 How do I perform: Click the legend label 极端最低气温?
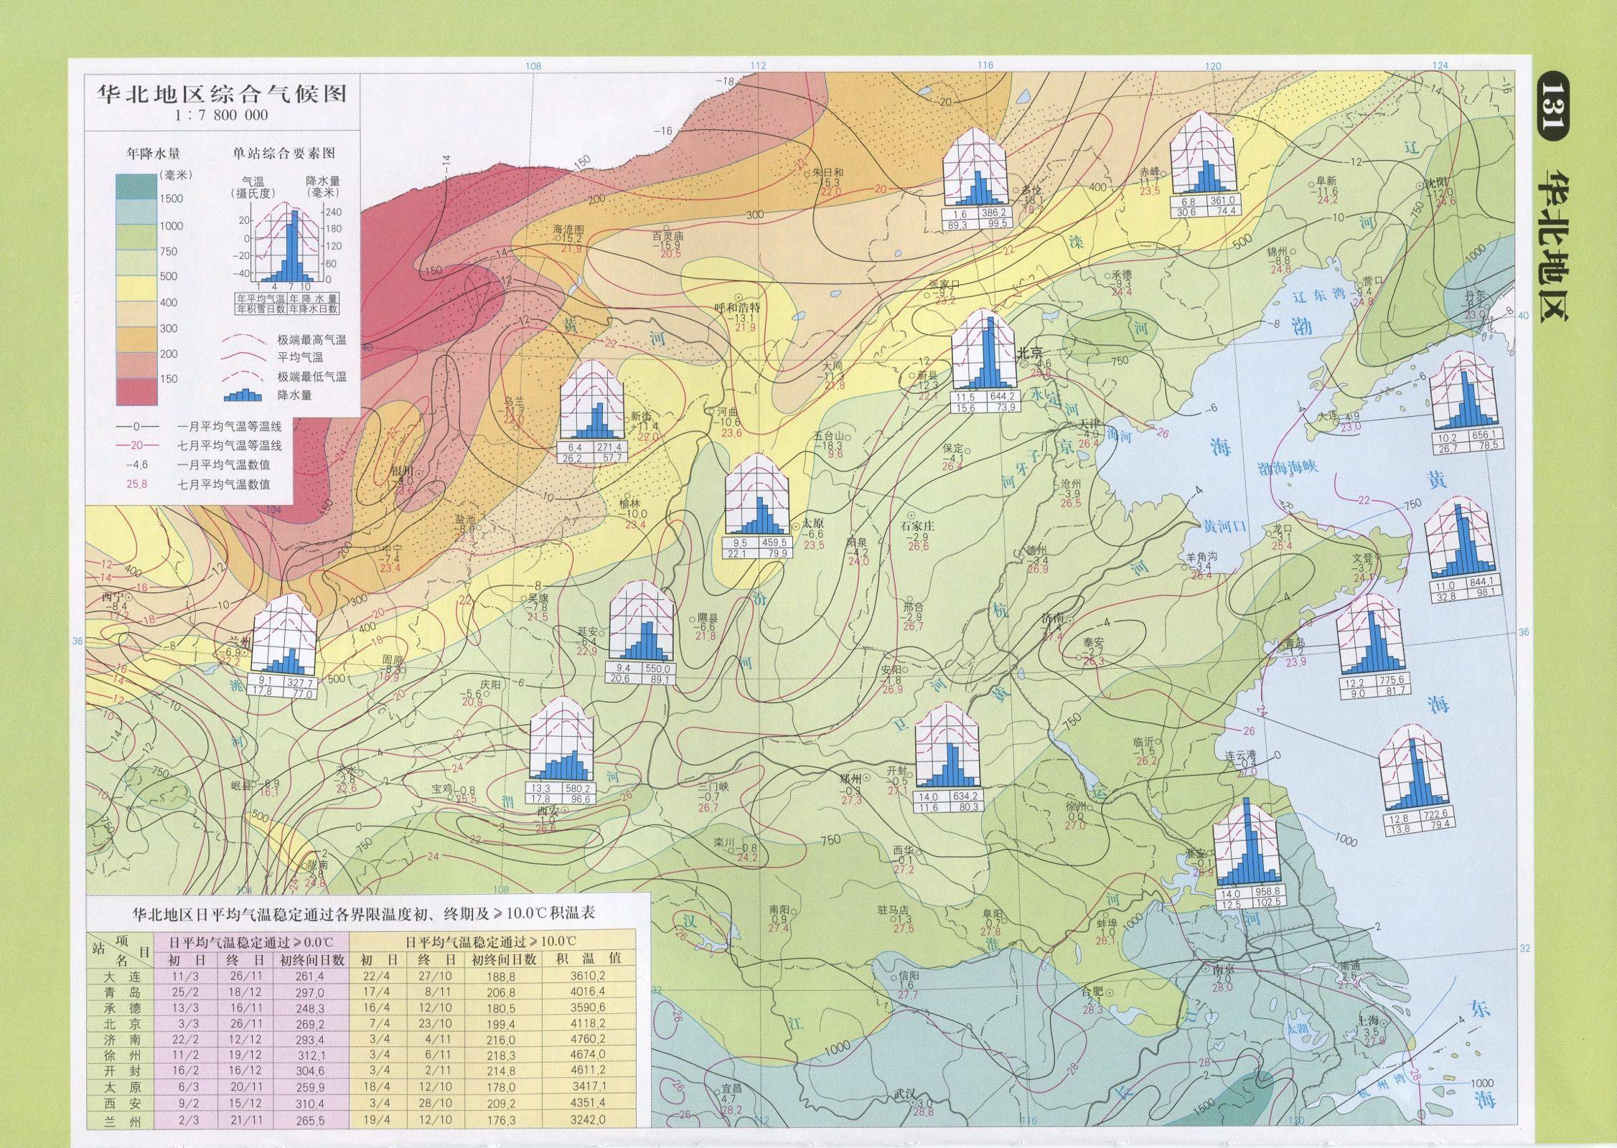311,376
